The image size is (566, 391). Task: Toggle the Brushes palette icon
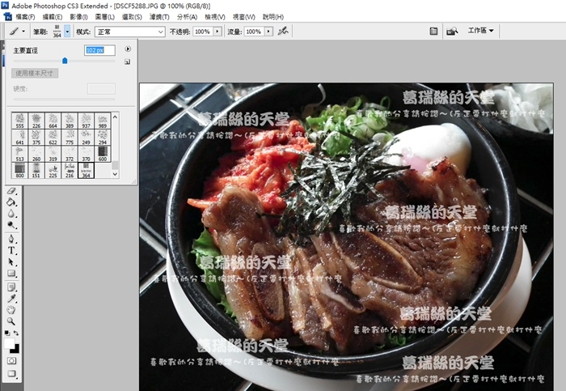pos(433,32)
